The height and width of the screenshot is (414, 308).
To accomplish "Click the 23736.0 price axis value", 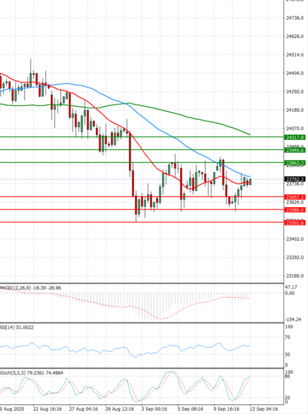I will pos(295,184).
